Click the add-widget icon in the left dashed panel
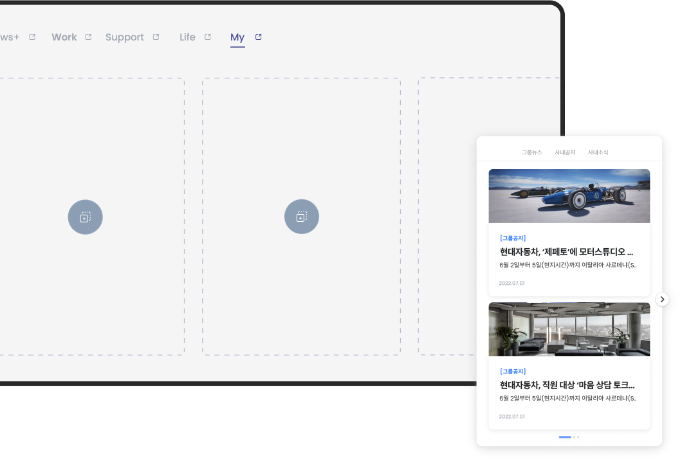 click(85, 217)
